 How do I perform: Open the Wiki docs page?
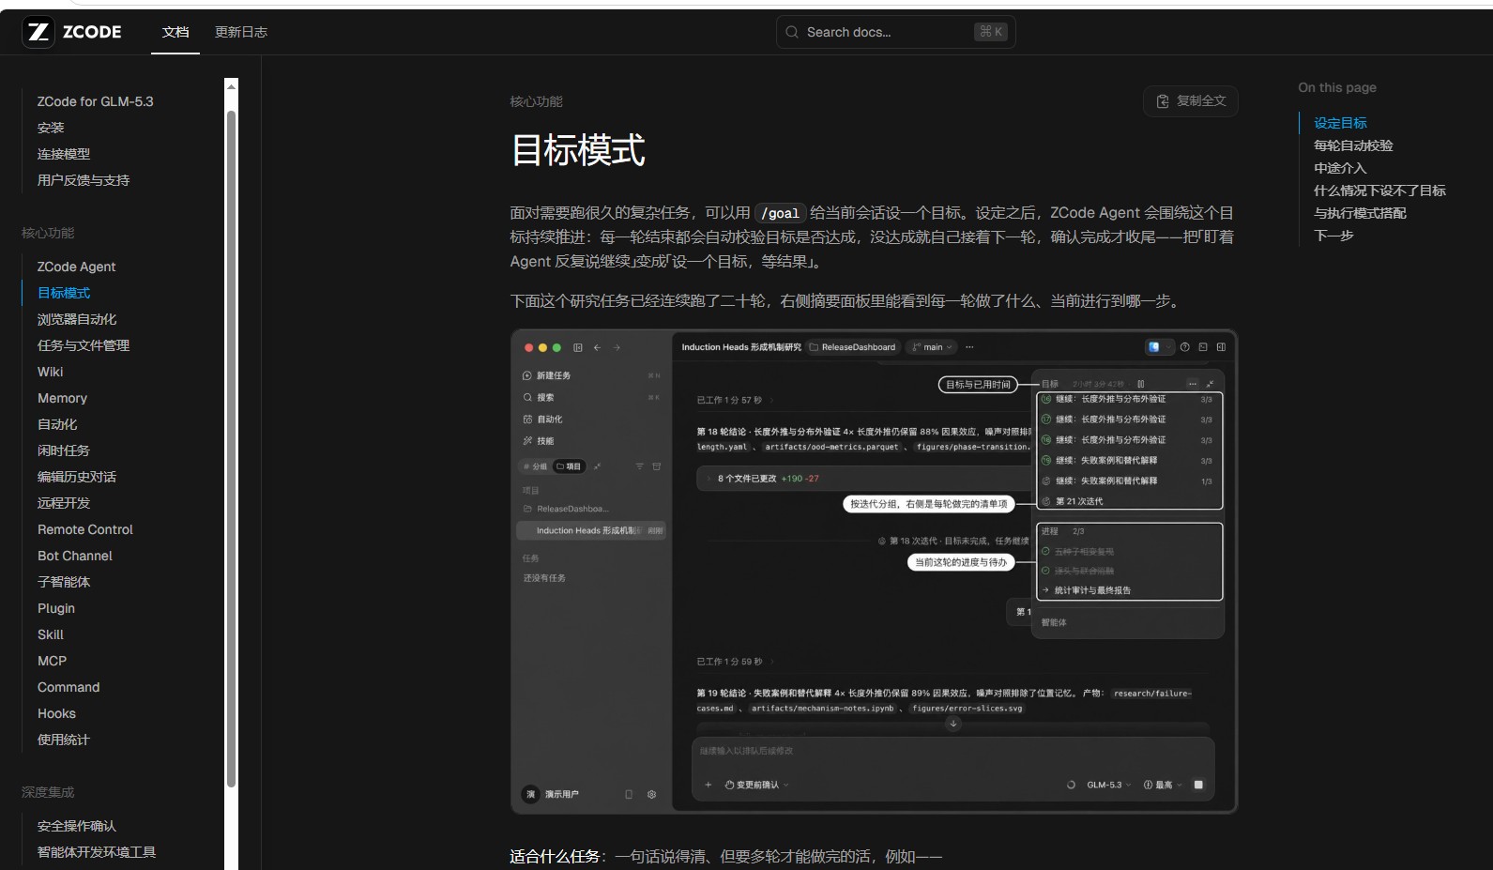pyautogui.click(x=51, y=372)
